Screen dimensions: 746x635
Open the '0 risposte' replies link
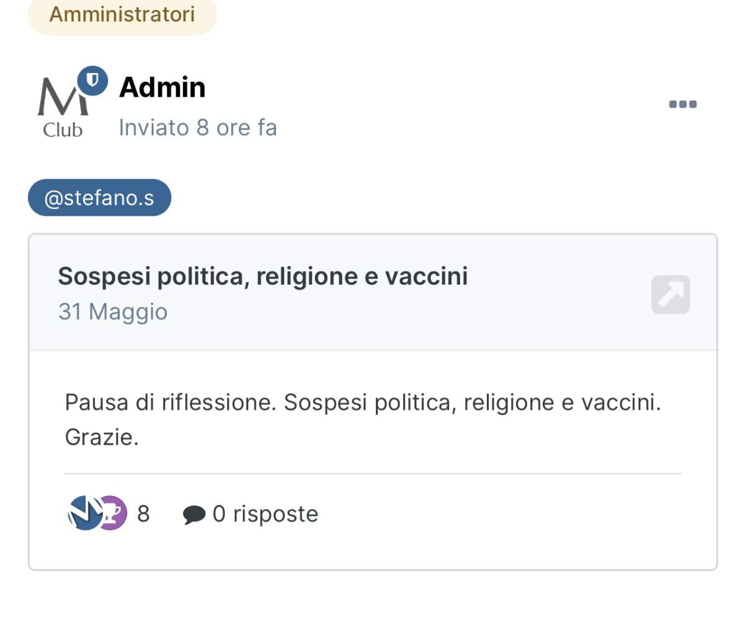265,514
